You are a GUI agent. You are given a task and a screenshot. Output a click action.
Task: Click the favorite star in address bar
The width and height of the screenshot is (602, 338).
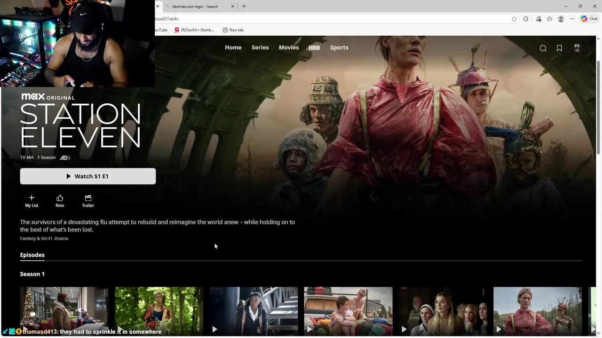(514, 19)
